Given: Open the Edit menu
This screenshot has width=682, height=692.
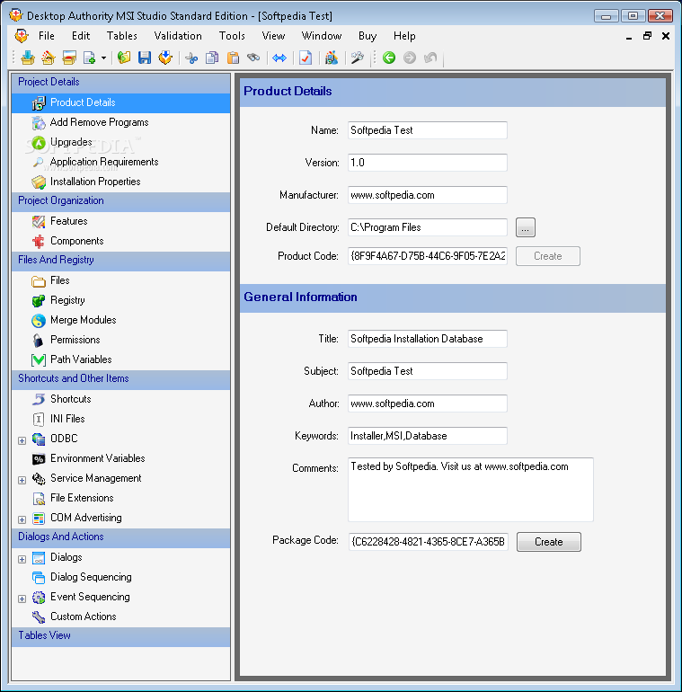Looking at the screenshot, I should point(81,36).
